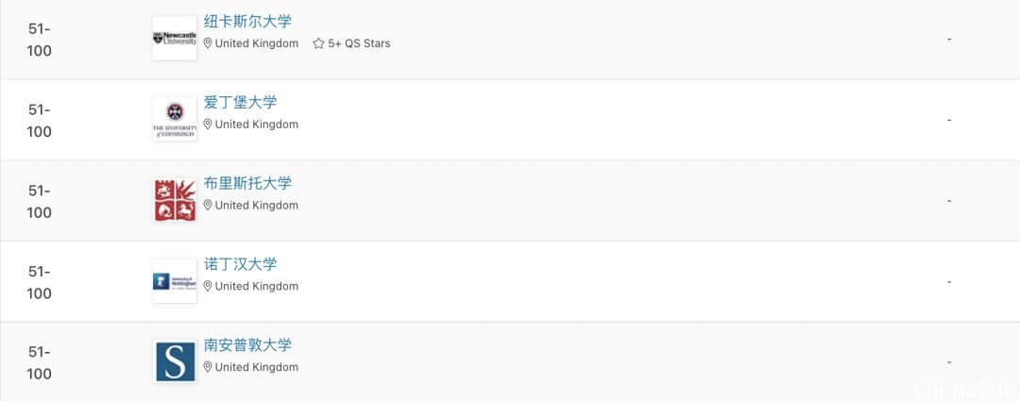Image resolution: width=1020 pixels, height=401 pixels.
Task: Click United Kingdom text under 诺丁汉大学
Action: coord(257,286)
